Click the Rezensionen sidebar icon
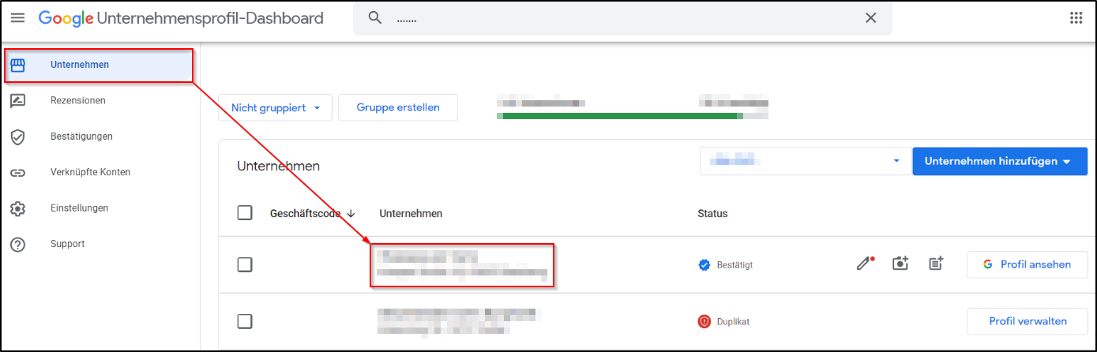This screenshot has height=352, width=1097. [17, 101]
